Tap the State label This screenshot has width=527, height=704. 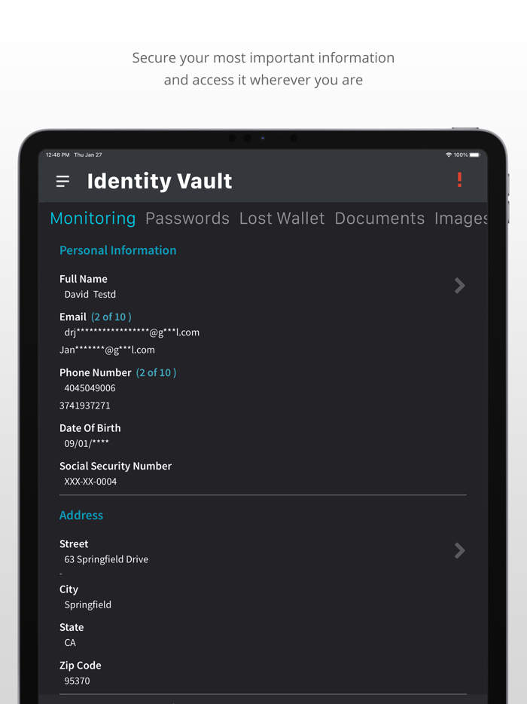[72, 627]
